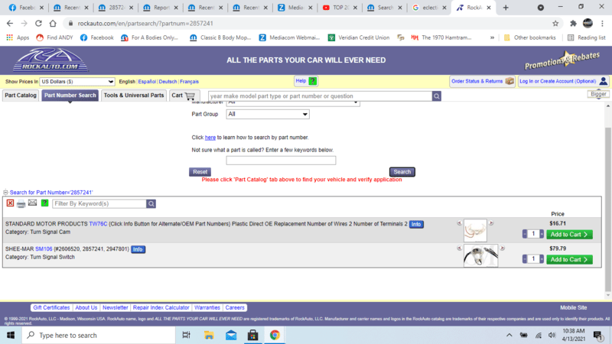Open Windows Start menu

11,335
